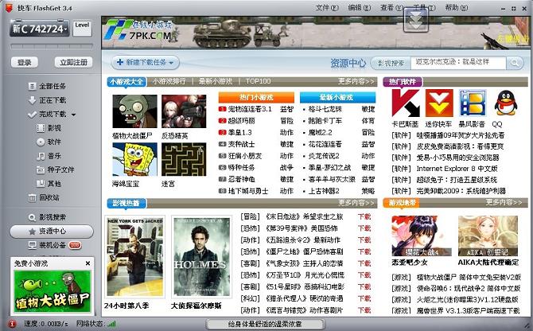The height and width of the screenshot is (331, 533).
Task: Open the 其他 folder
Action: pyautogui.click(x=49, y=184)
